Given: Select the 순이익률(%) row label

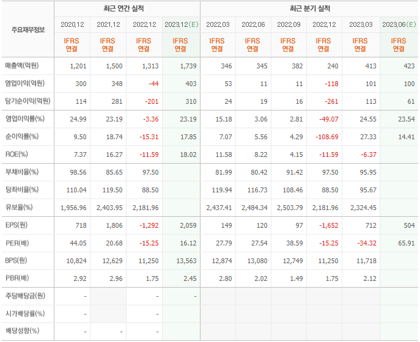Looking at the screenshot, I should pyautogui.click(x=22, y=136).
